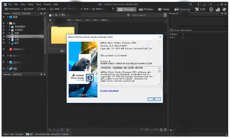Toggle Easy-Select indicator for Cloud row
This screenshot has width=230, height=138.
tap(4, 56)
